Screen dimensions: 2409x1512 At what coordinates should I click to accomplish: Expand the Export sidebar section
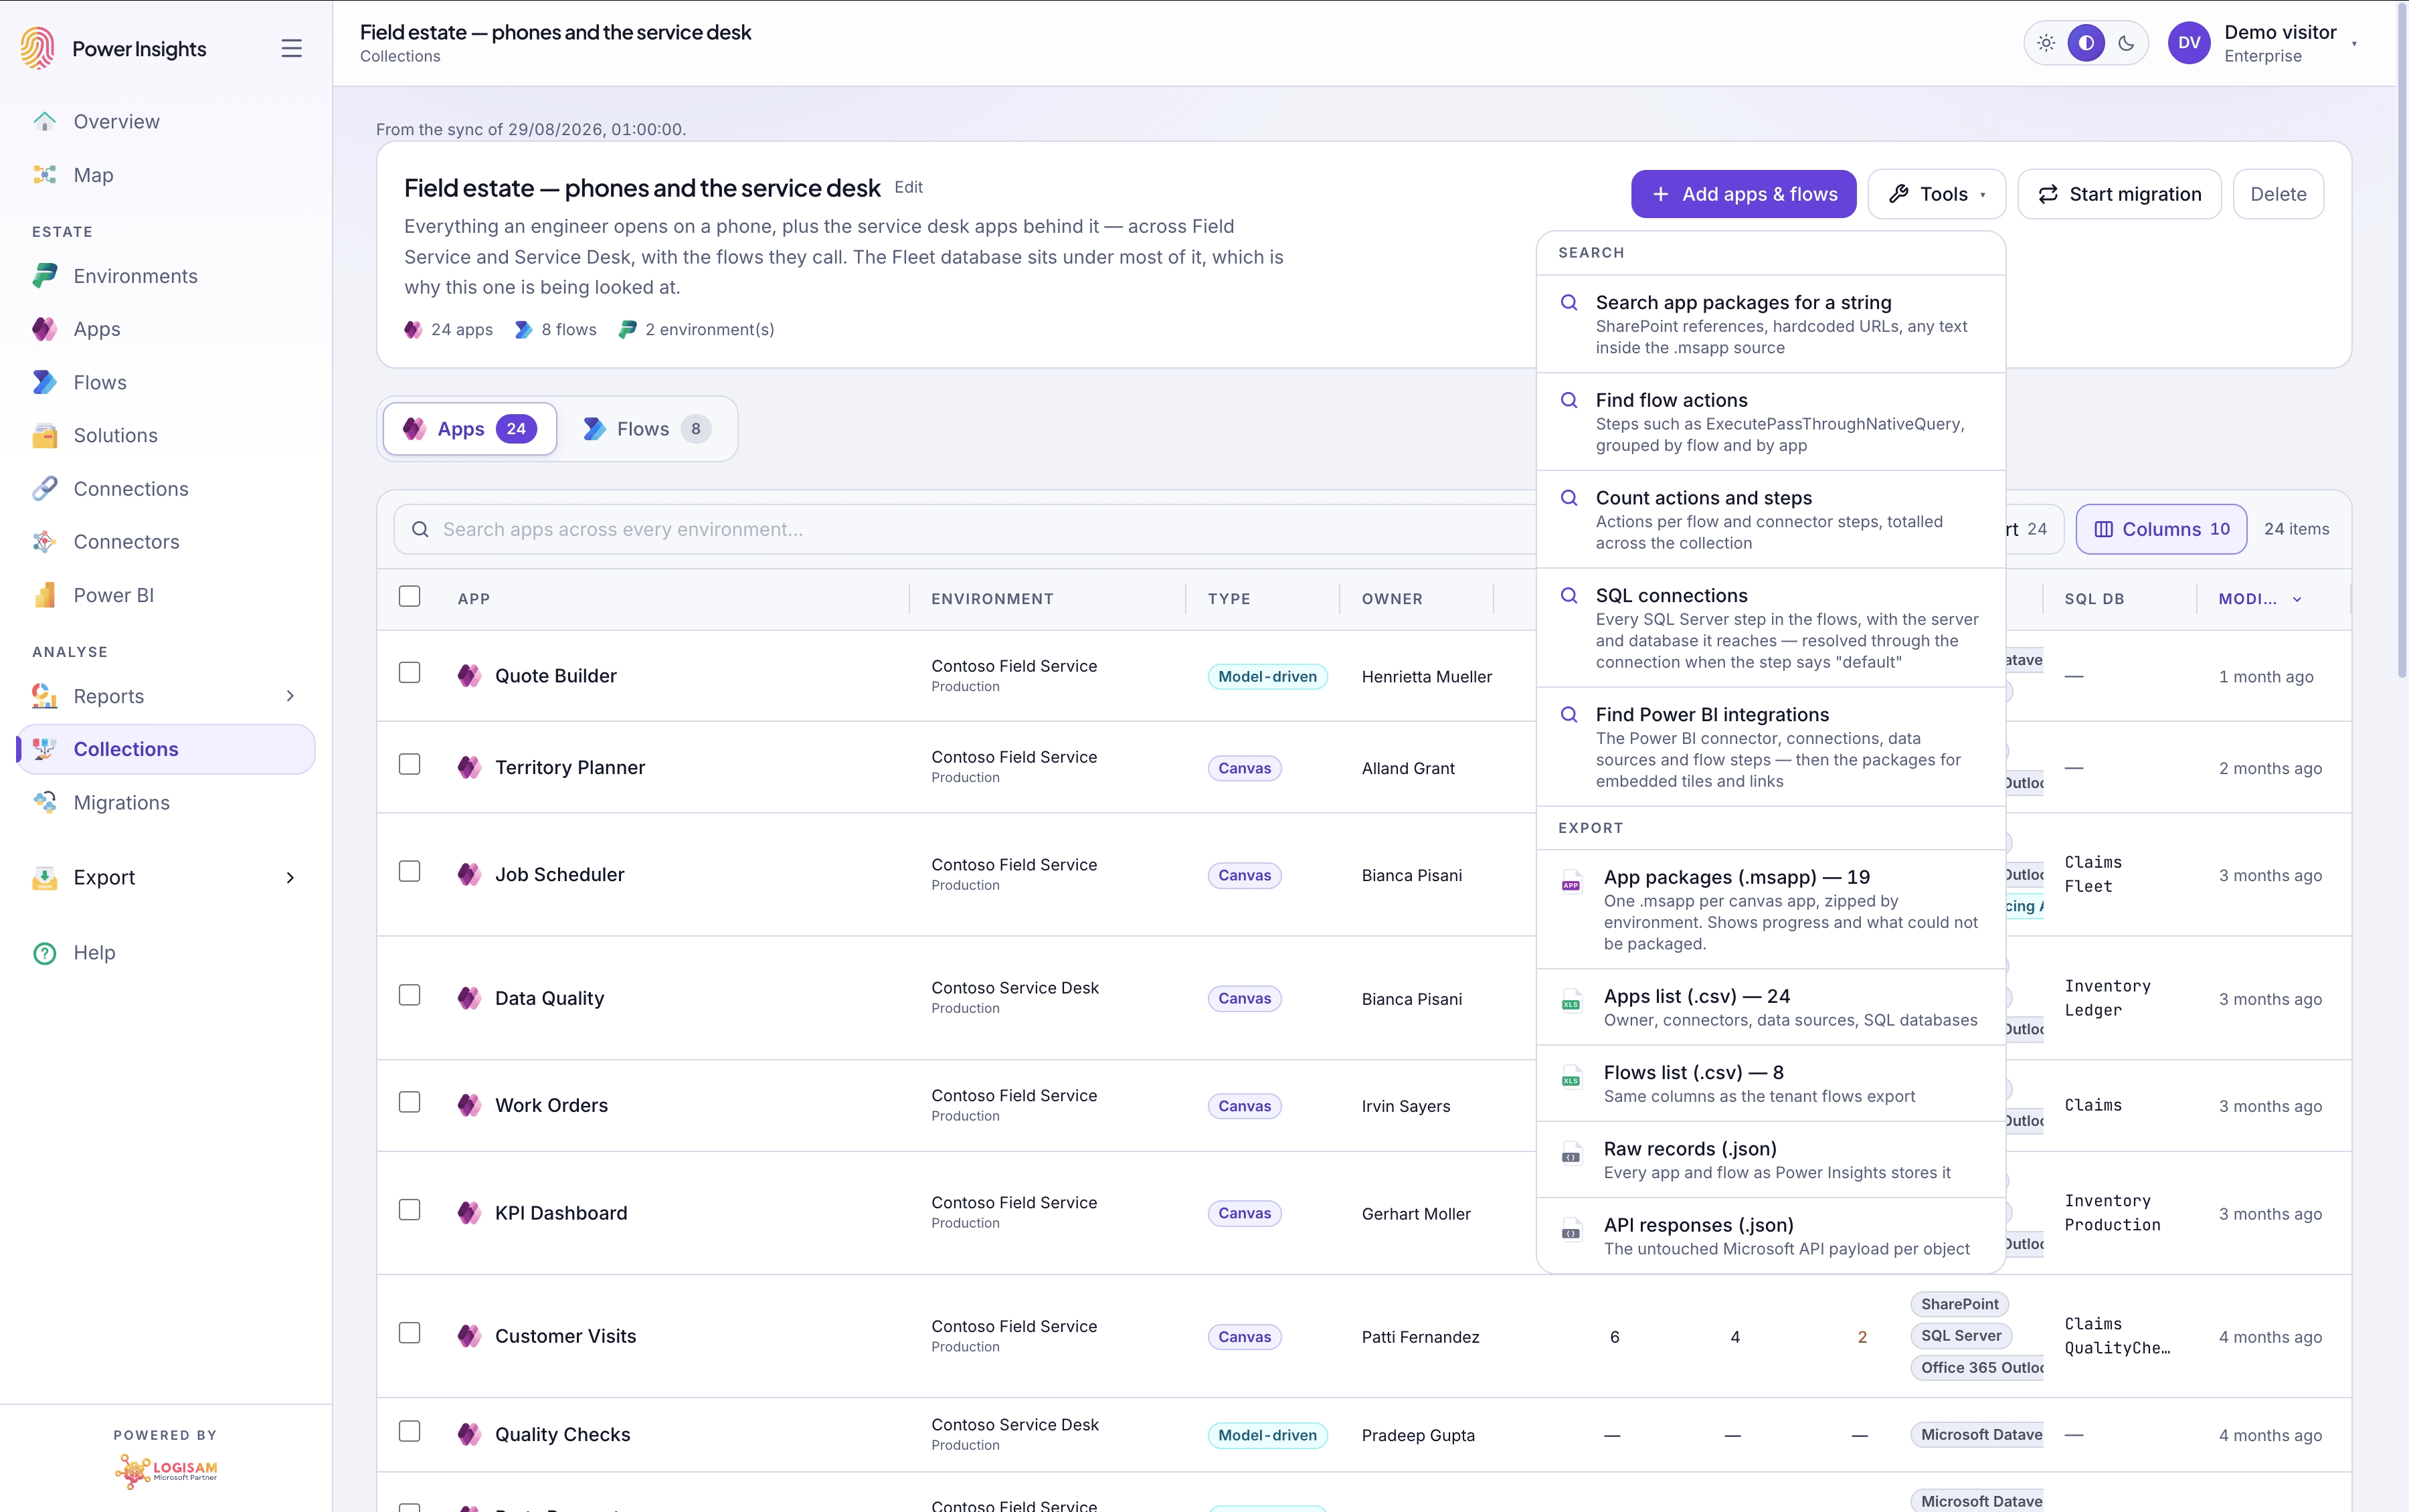[166, 878]
